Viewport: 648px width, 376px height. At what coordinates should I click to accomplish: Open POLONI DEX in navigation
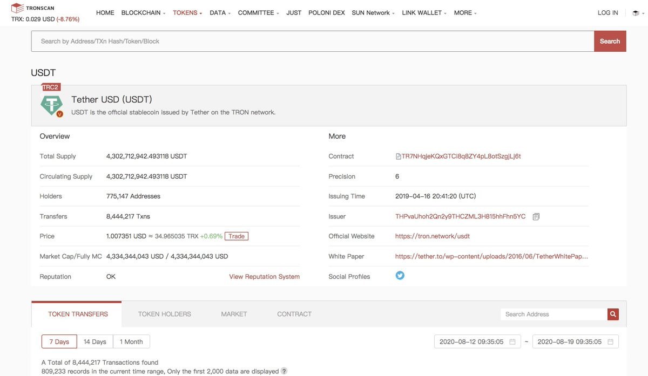click(x=327, y=12)
